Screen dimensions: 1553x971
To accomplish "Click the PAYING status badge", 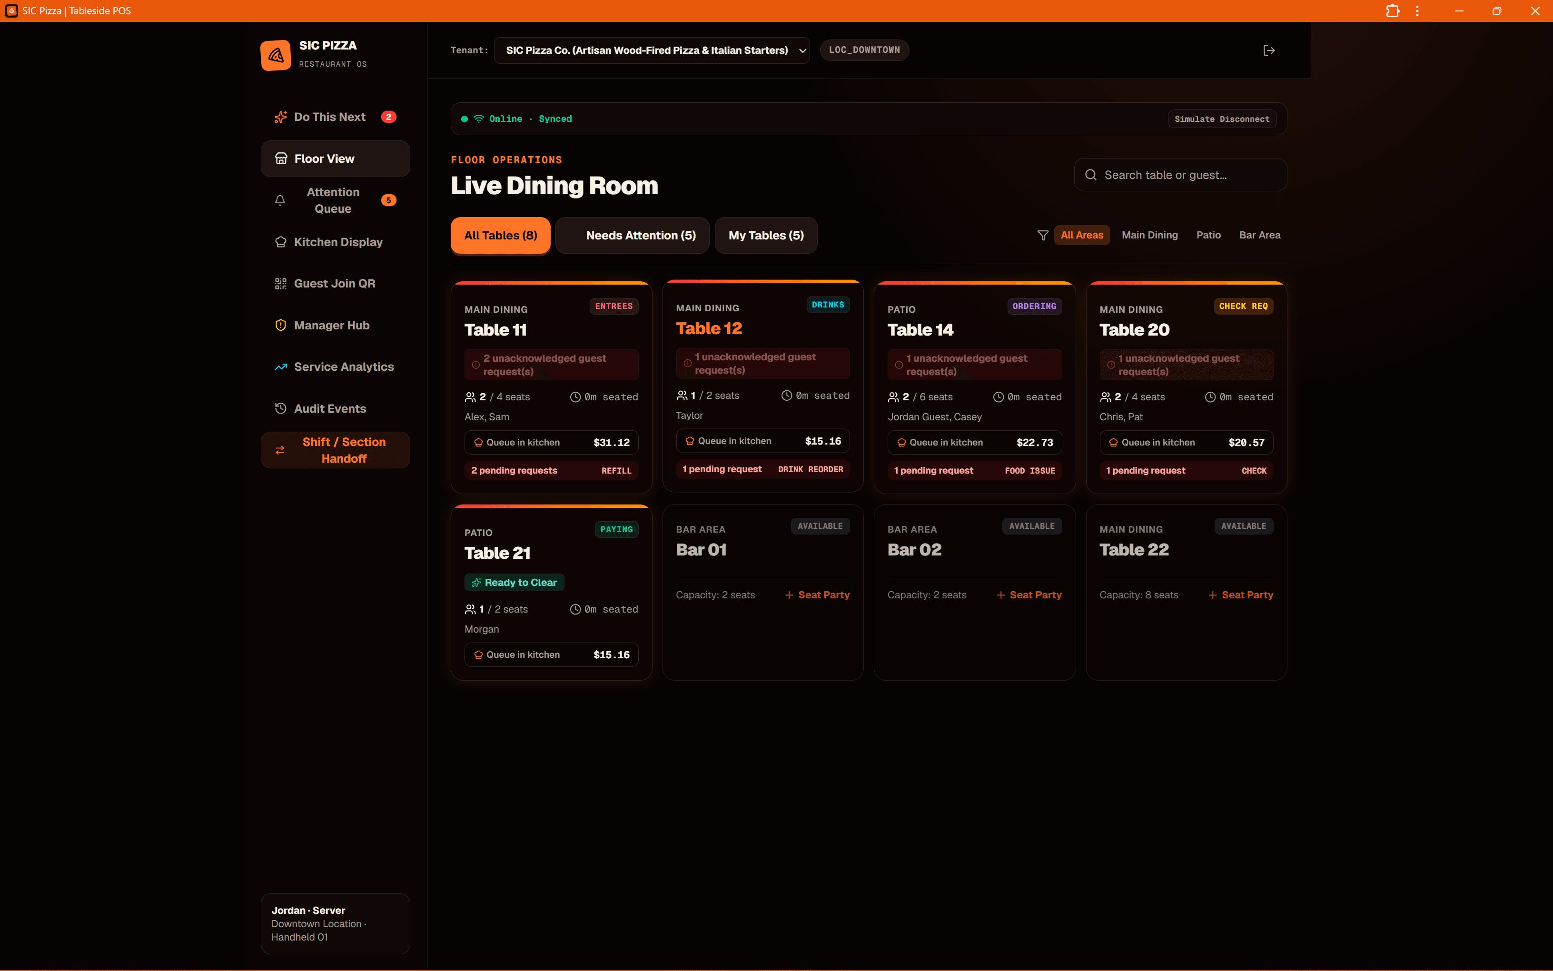I will [616, 530].
